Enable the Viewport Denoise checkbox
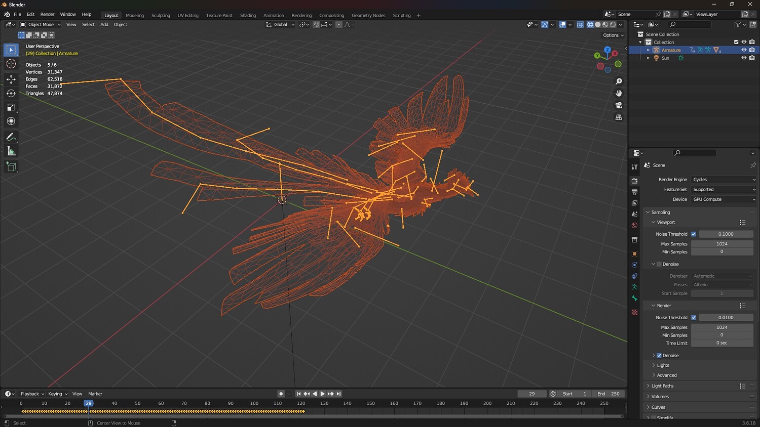The width and height of the screenshot is (760, 427). [659, 264]
